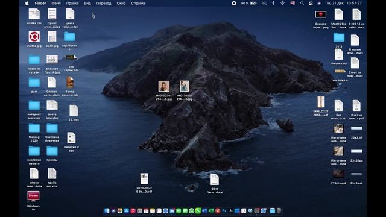Open QuickTime Player in the Dock
This screenshot has width=386, height=217.
coord(250,211)
